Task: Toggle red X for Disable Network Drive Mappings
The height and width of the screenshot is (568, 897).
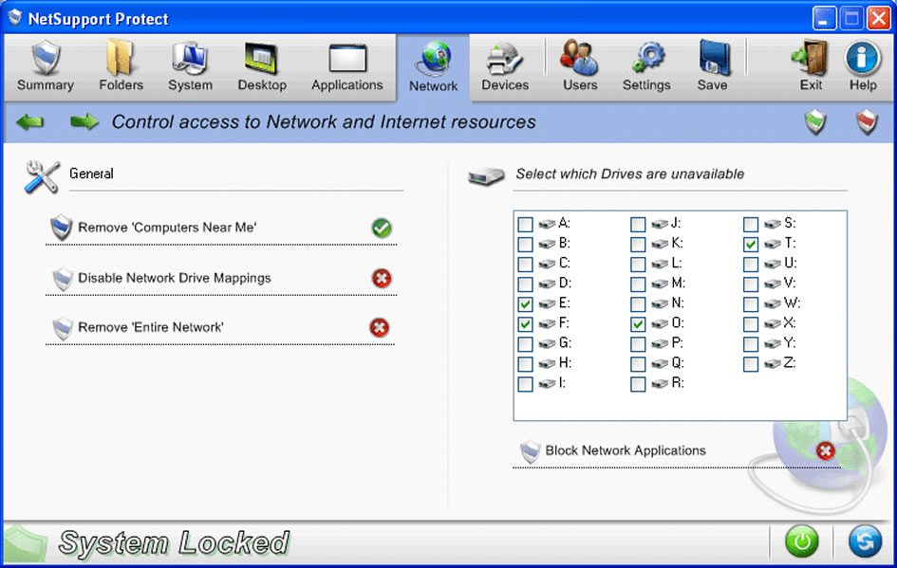Action: point(382,278)
